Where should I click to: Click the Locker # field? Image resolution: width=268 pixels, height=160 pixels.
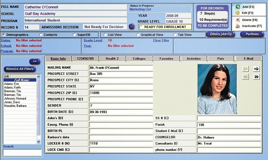pos(121,143)
